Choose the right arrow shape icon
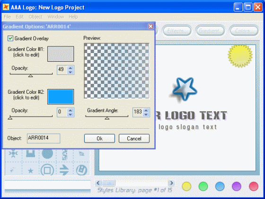 tap(64, 170)
